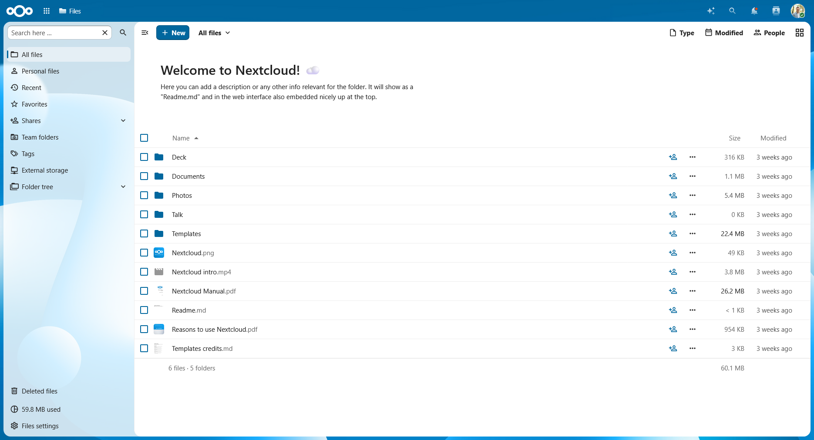Viewport: 814px width, 440px height.
Task: Expand the Folder tree chevron
Action: tap(123, 187)
